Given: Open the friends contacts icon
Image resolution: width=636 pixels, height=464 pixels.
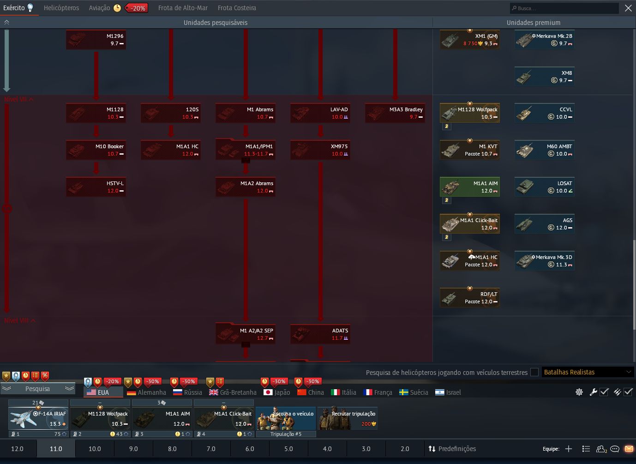Looking at the screenshot, I should point(601,449).
